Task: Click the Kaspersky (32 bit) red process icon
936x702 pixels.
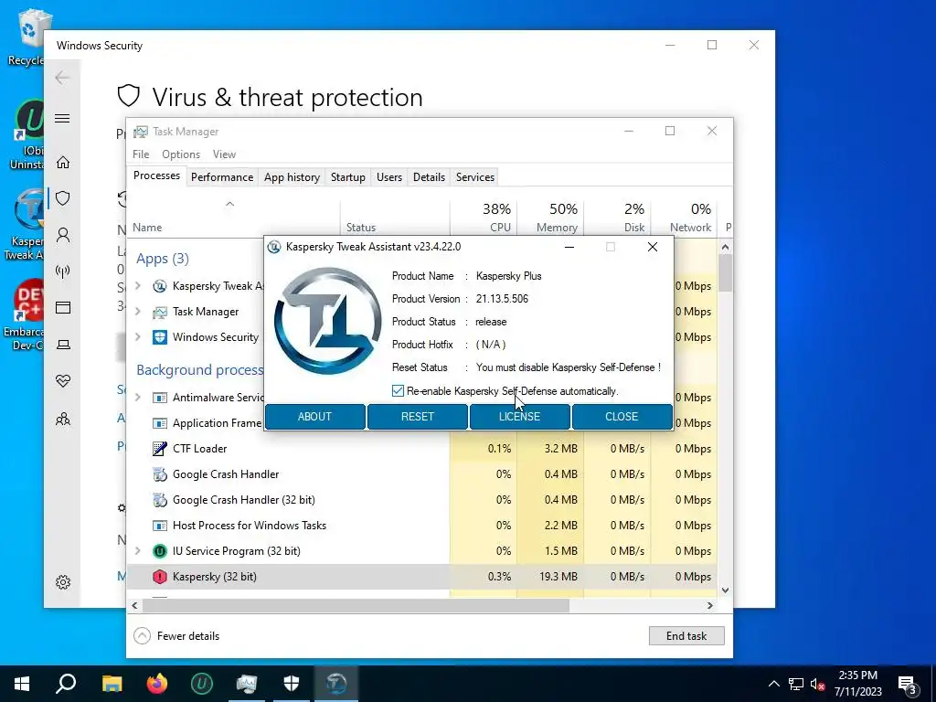Action: click(x=159, y=577)
